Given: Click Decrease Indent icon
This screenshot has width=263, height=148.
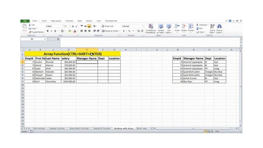Looking at the screenshot, I should pos(95,31).
